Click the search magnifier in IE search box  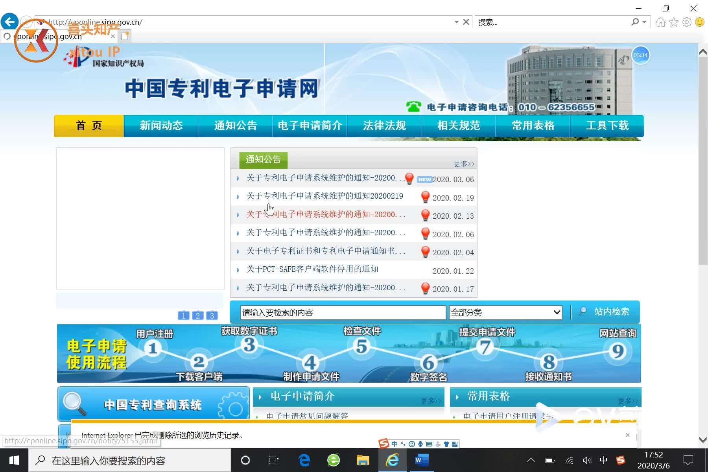coord(635,22)
